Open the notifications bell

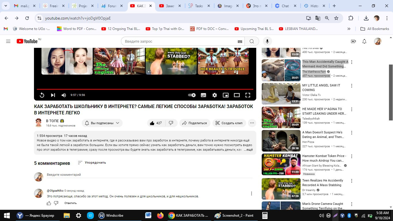[x=364, y=41]
